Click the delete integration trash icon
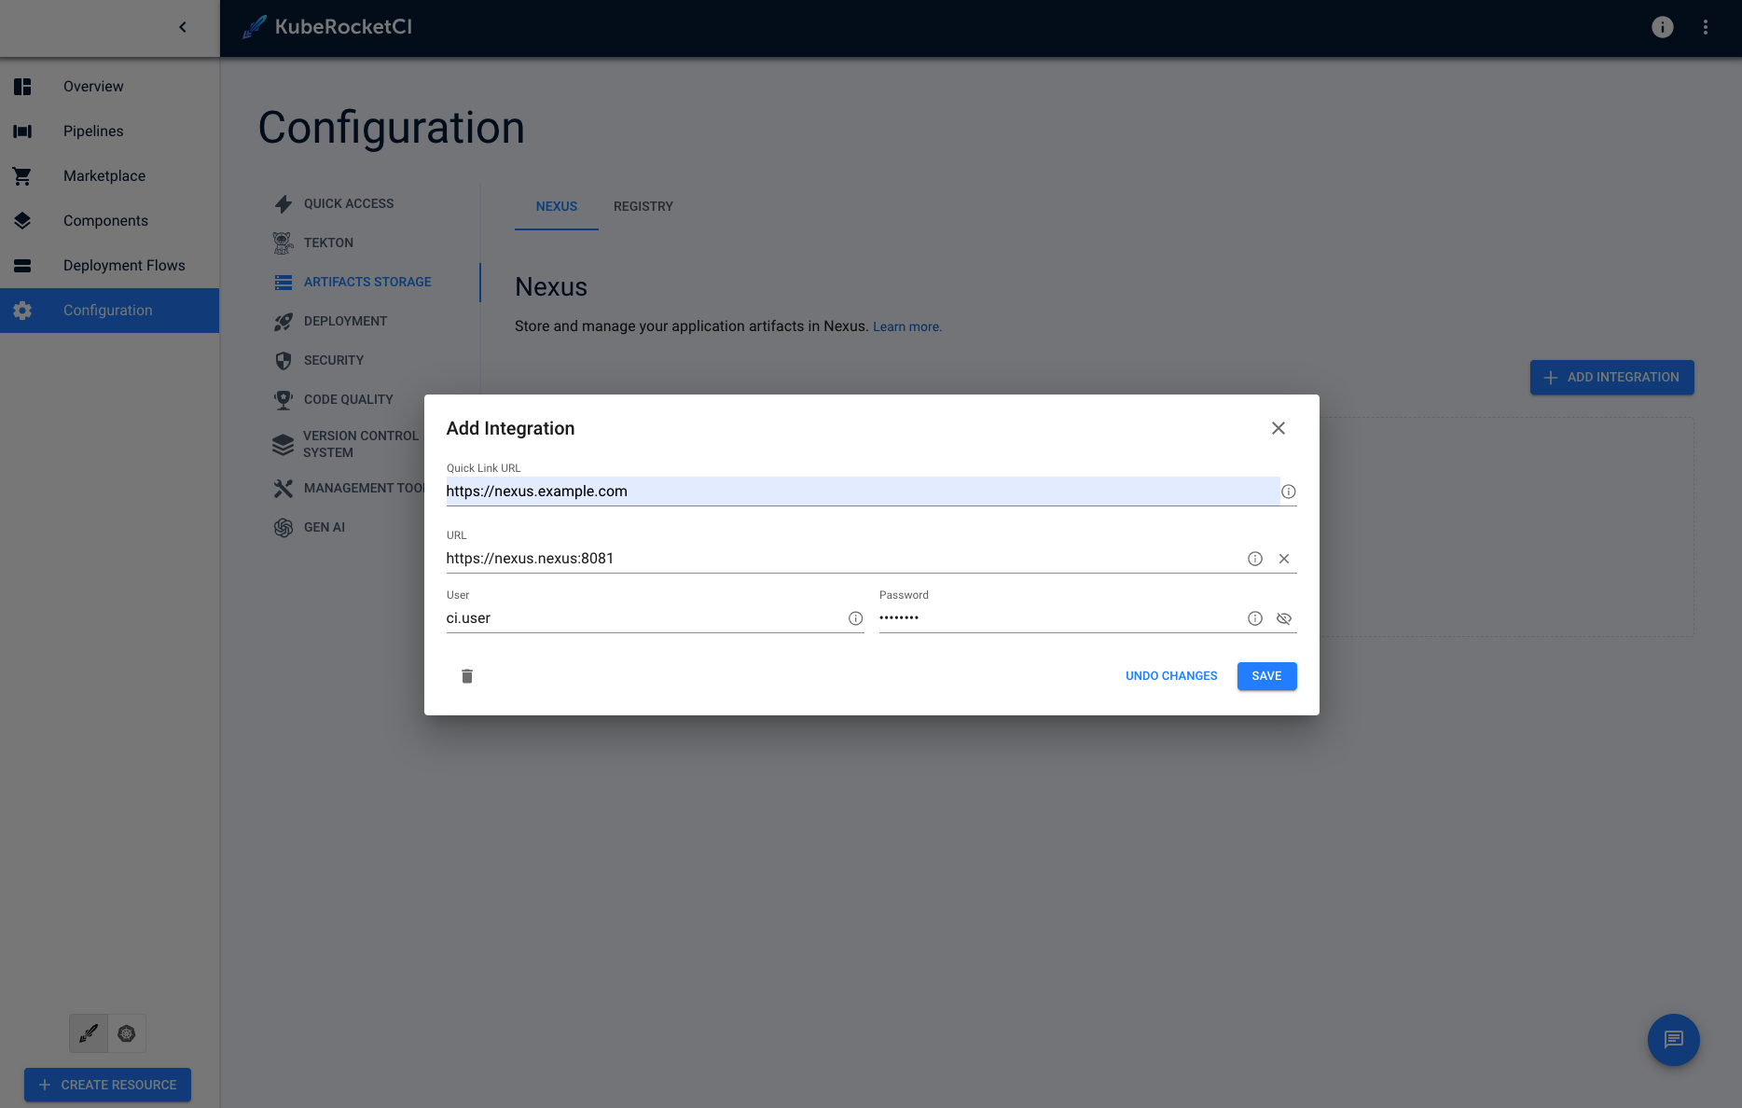Image resolution: width=1742 pixels, height=1108 pixels. pos(466,675)
